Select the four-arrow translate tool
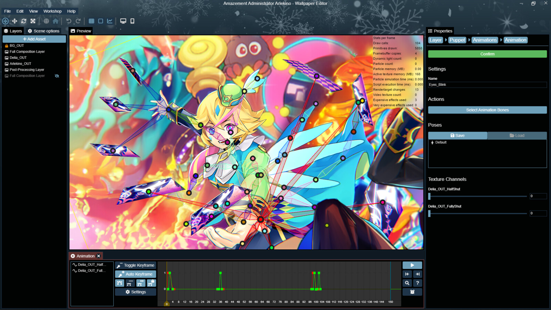 click(14, 21)
